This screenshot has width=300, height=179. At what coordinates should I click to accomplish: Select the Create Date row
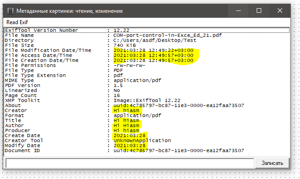147,135
